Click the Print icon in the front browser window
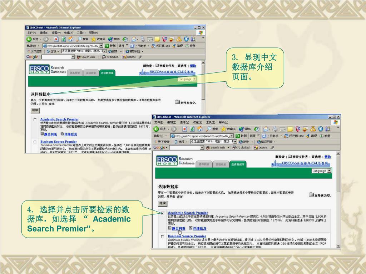The width and height of the screenshot is (366, 274). tap(275, 129)
